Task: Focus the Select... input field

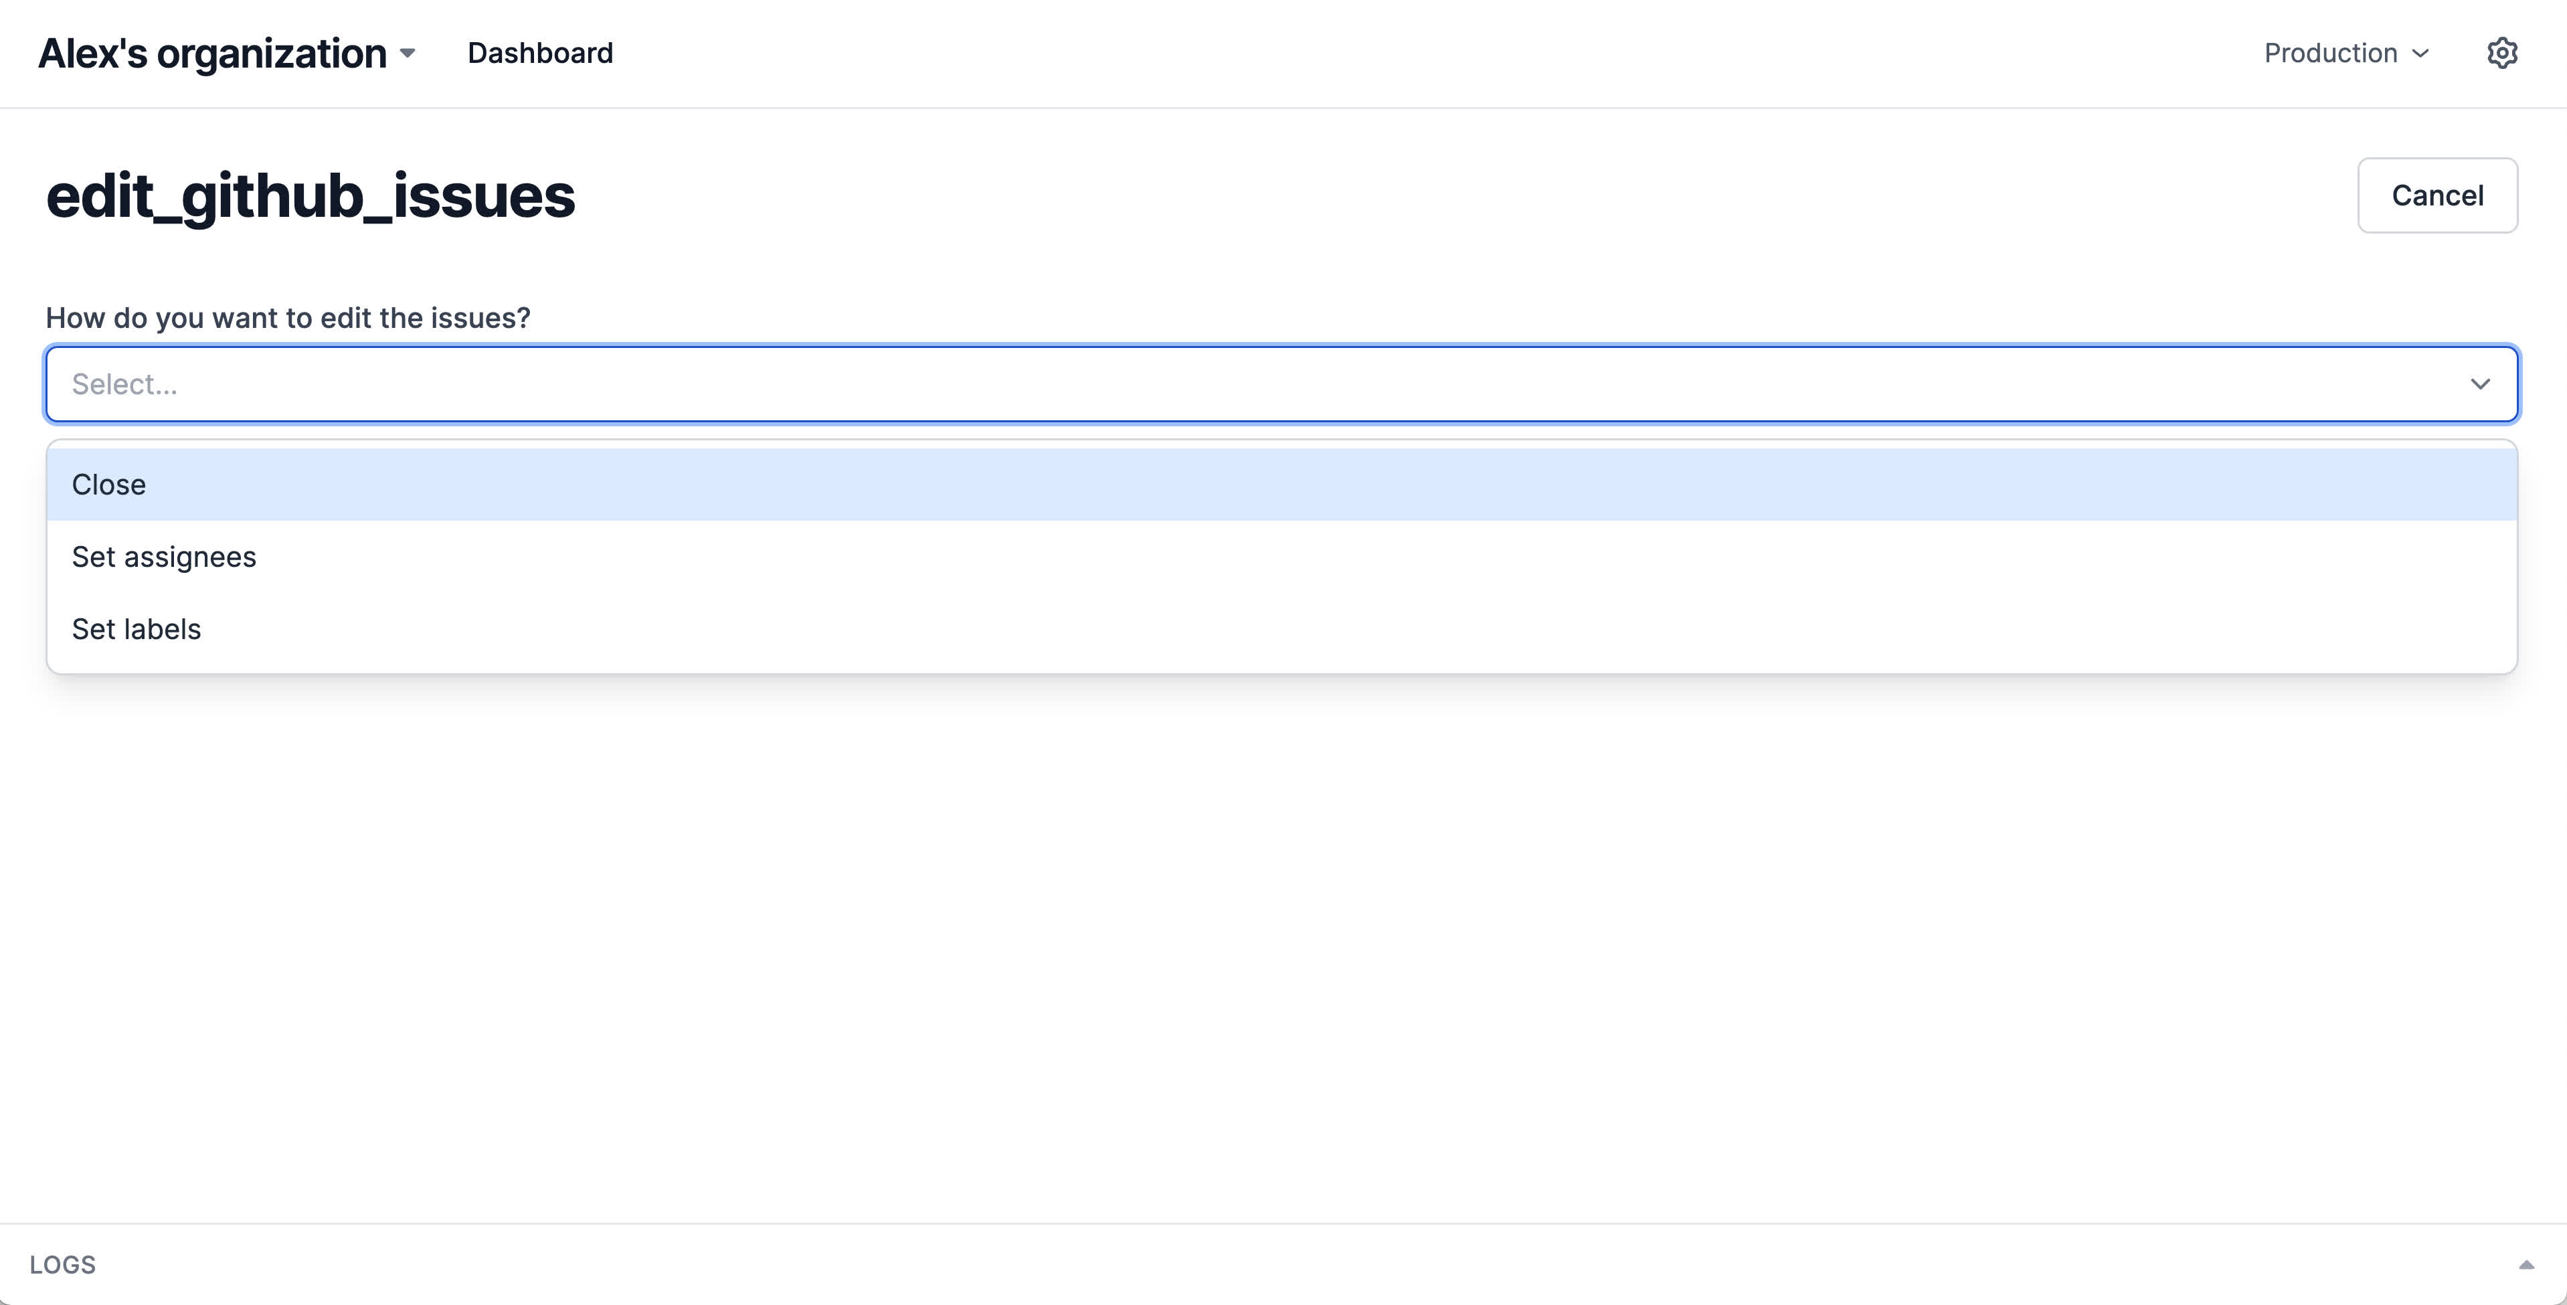Action: click(x=1196, y=385)
